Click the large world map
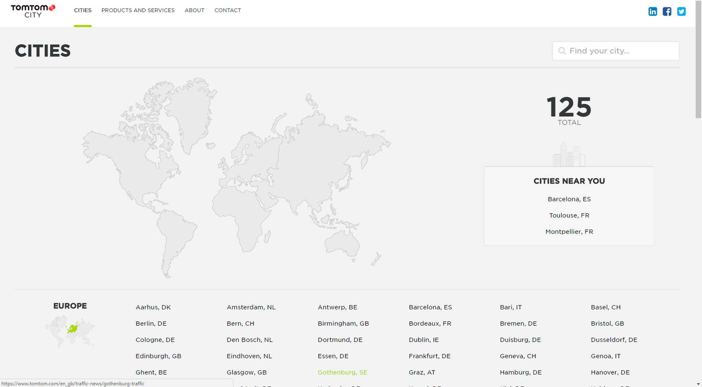 [237, 176]
